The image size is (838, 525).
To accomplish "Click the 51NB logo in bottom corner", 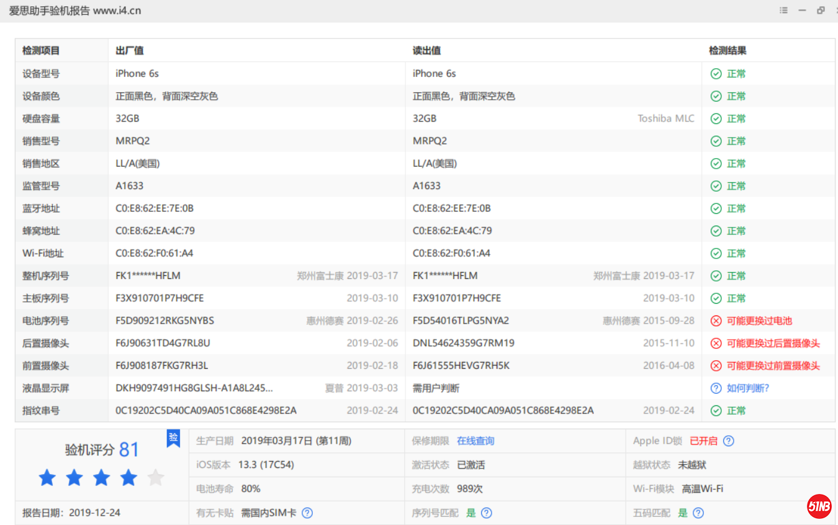I will [x=819, y=507].
